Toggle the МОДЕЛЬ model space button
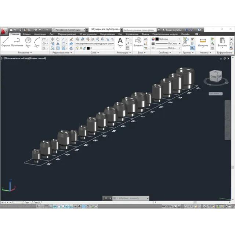235x235 pixels. 167,206
